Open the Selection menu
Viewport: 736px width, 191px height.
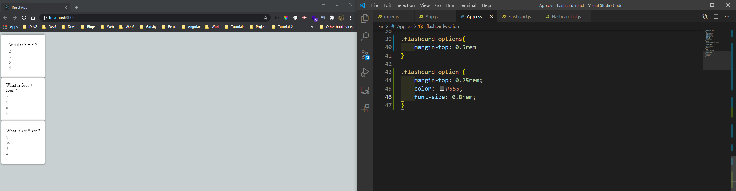click(405, 5)
